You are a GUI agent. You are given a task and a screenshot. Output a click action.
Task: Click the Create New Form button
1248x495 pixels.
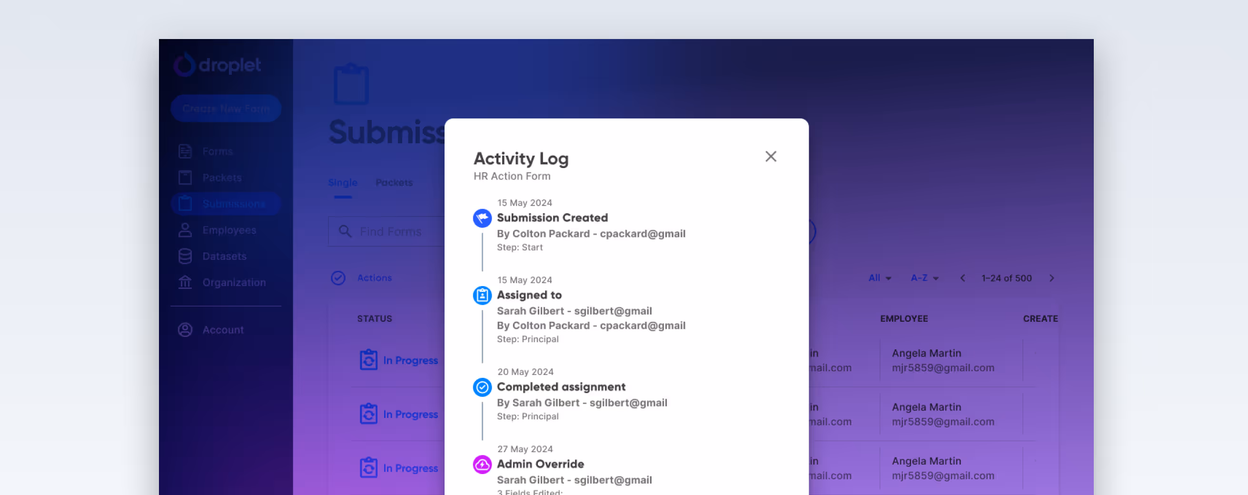226,109
